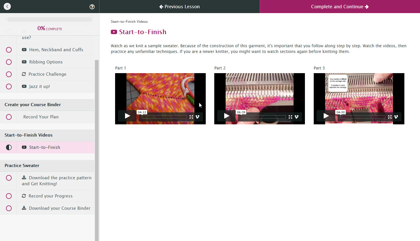Open Hem, Neckband and Cuffs lesson
The width and height of the screenshot is (420, 241).
pyautogui.click(x=56, y=50)
